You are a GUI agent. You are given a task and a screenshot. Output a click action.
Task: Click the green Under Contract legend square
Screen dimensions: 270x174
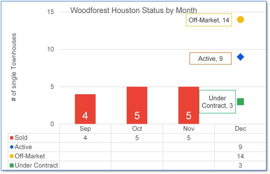[12, 166]
